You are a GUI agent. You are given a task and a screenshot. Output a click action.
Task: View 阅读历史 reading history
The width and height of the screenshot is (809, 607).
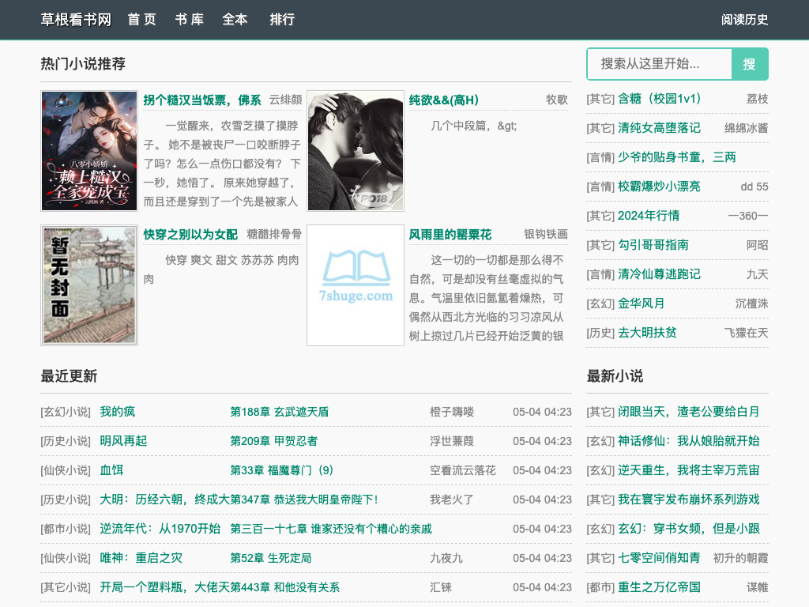pos(744,20)
